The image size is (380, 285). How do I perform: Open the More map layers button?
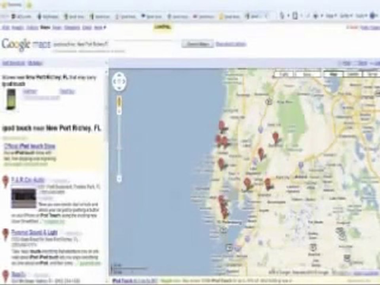307,74
